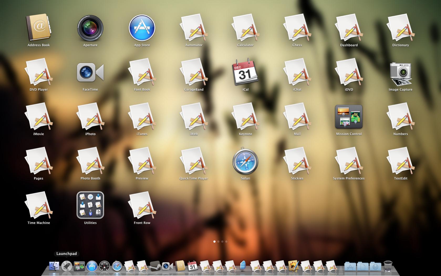Launch Aperture from the Launchpad grid

[90, 28]
